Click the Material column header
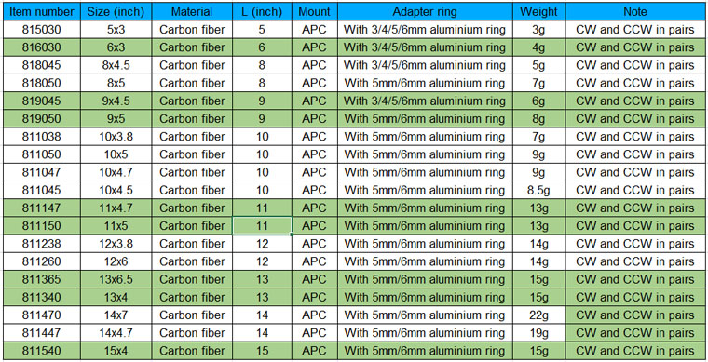708x362 pixels. (x=192, y=12)
